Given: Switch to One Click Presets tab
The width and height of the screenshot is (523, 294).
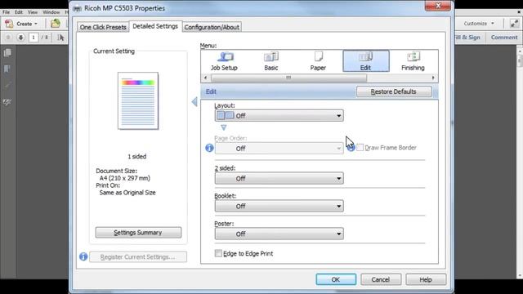Looking at the screenshot, I should pos(103,27).
